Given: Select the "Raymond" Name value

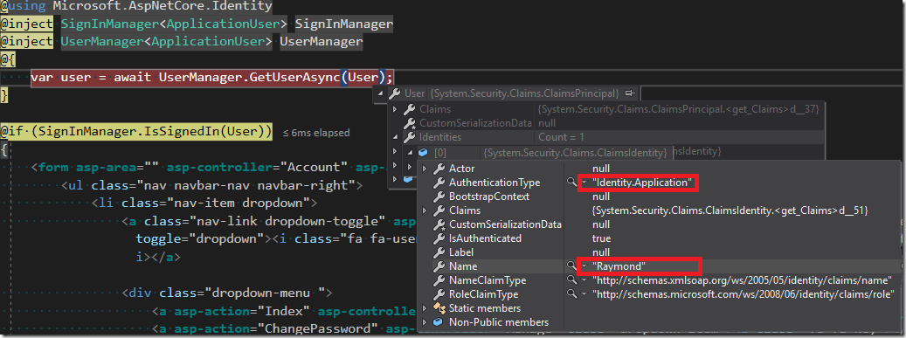Looking at the screenshot, I should click(619, 266).
